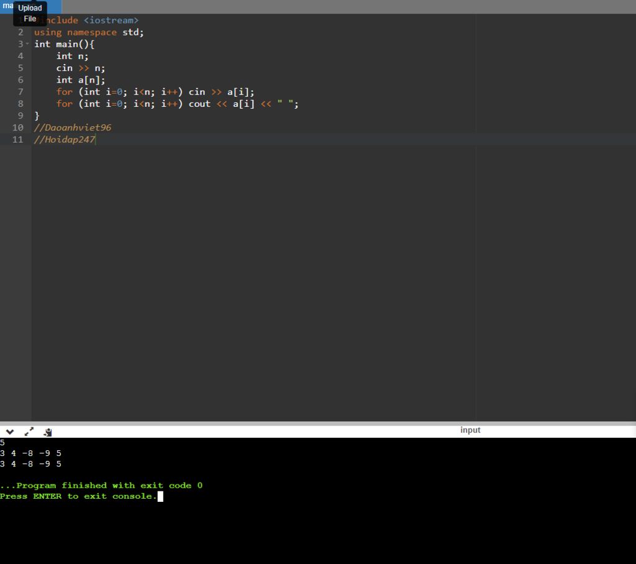Expand console to full screen
636x564 pixels.
[x=29, y=432]
